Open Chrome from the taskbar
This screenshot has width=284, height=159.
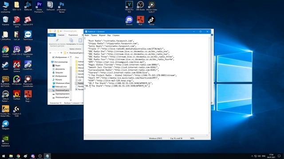click(x=18, y=156)
